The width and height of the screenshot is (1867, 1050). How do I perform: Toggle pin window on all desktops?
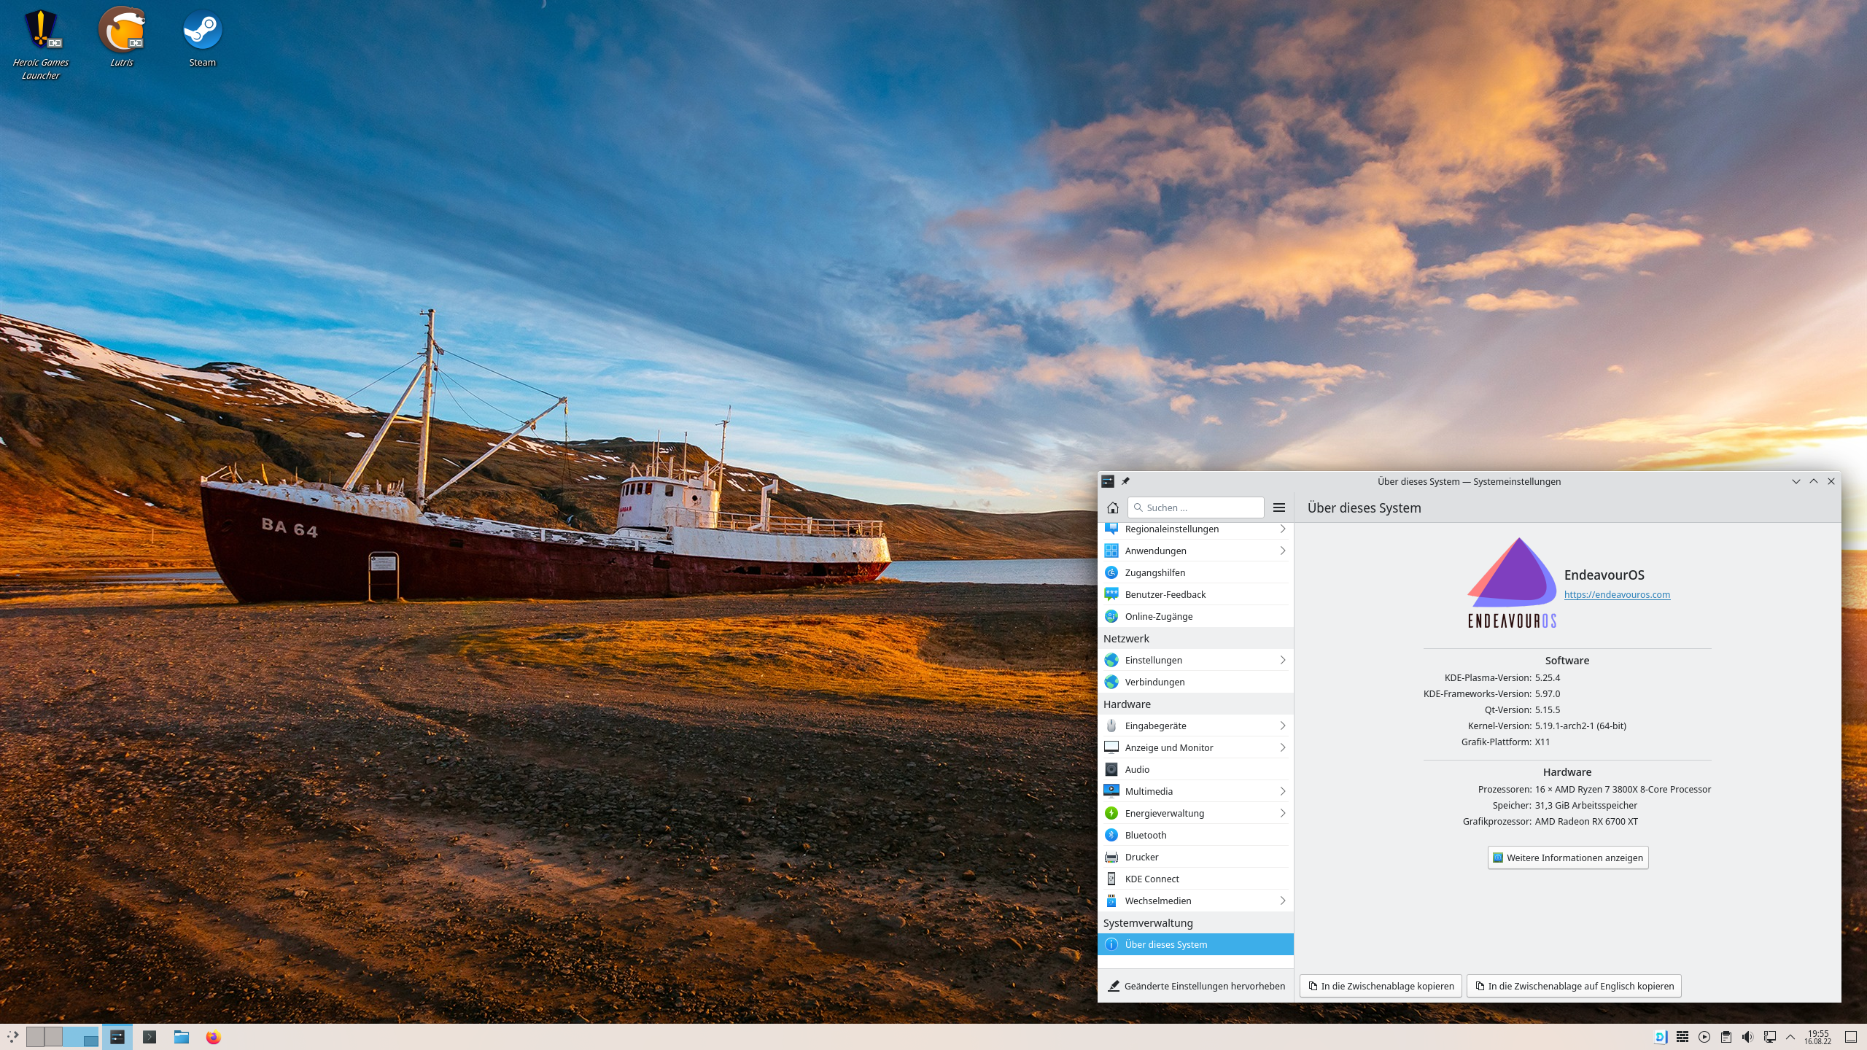click(1125, 481)
